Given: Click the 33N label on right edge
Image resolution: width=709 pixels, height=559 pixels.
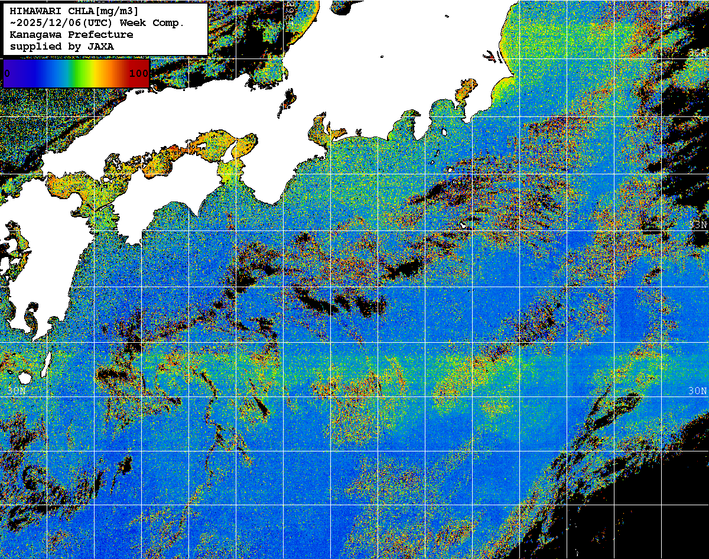Looking at the screenshot, I should coord(698,225).
